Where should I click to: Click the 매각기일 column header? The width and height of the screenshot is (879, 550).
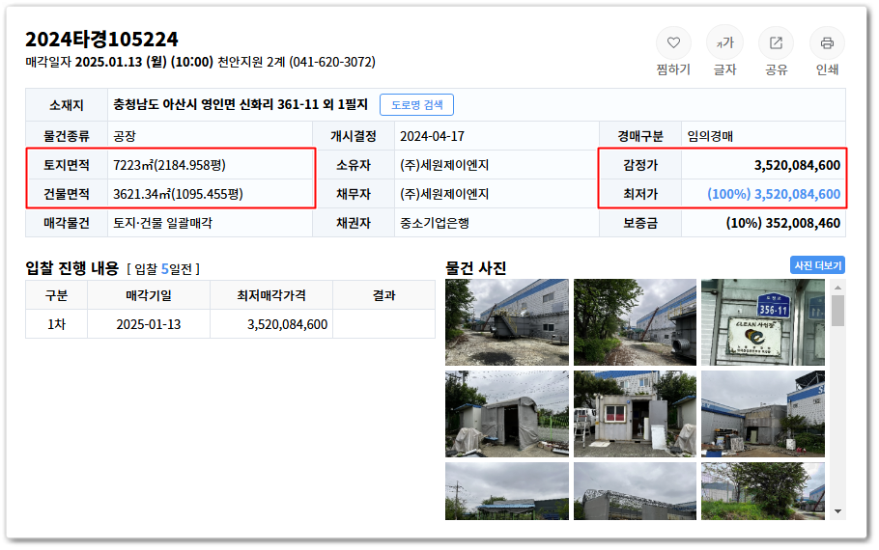pyautogui.click(x=149, y=295)
